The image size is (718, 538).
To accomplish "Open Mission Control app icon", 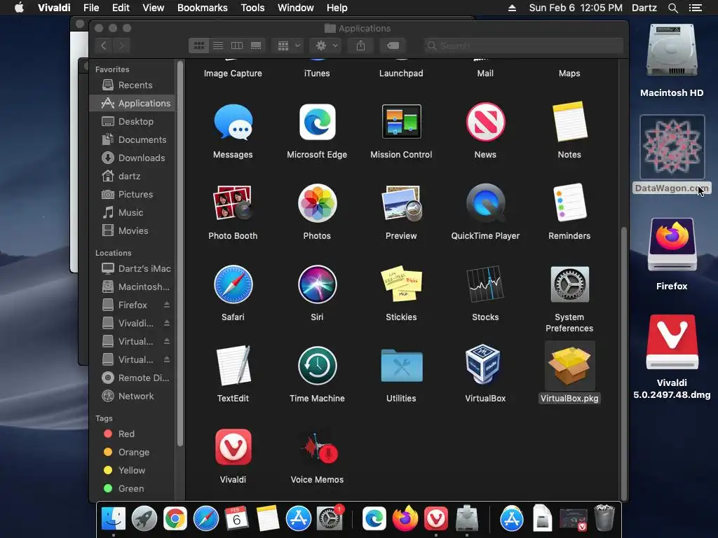I will [401, 122].
